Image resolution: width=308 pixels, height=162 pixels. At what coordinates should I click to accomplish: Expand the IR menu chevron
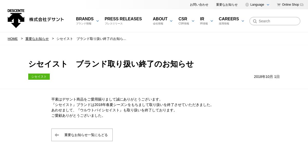[x=212, y=21]
